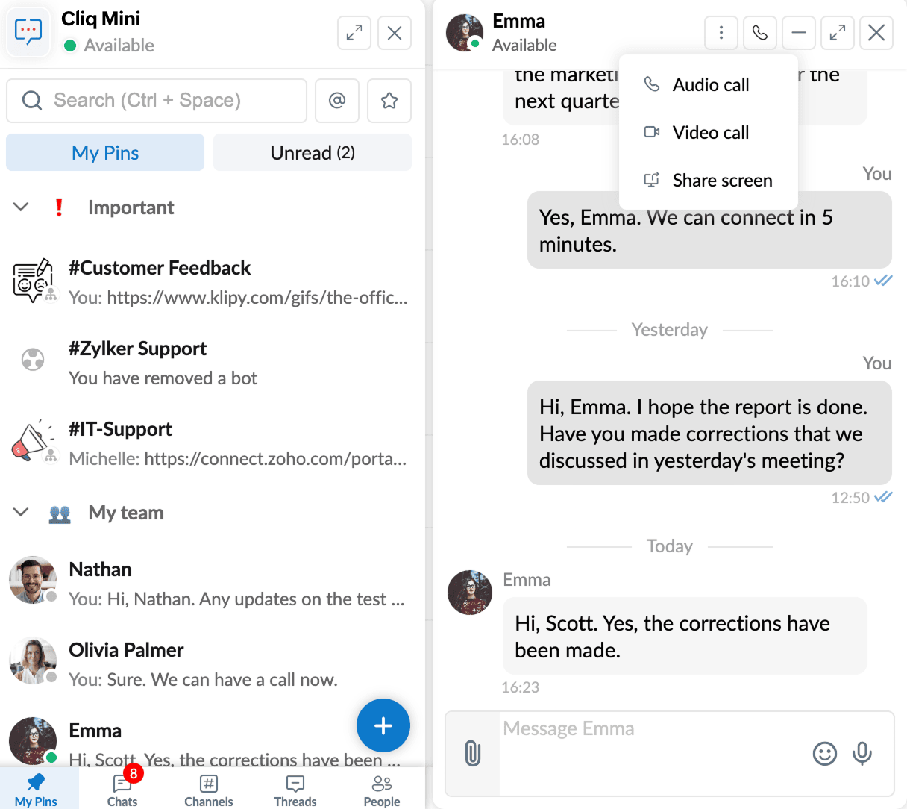Image resolution: width=907 pixels, height=809 pixels.
Task: Switch to the Unread (2) tab
Action: tap(313, 152)
